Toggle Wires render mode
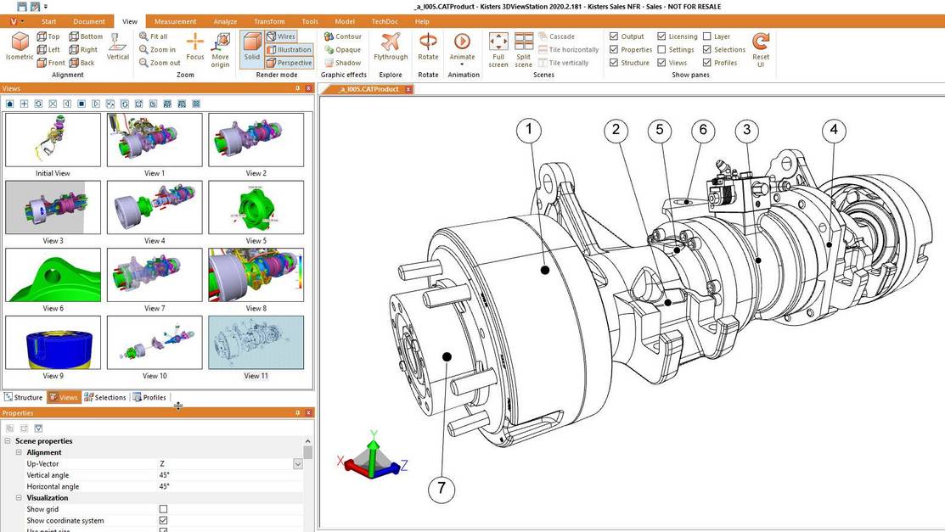Viewport: 945px width, 532px height. tap(281, 36)
